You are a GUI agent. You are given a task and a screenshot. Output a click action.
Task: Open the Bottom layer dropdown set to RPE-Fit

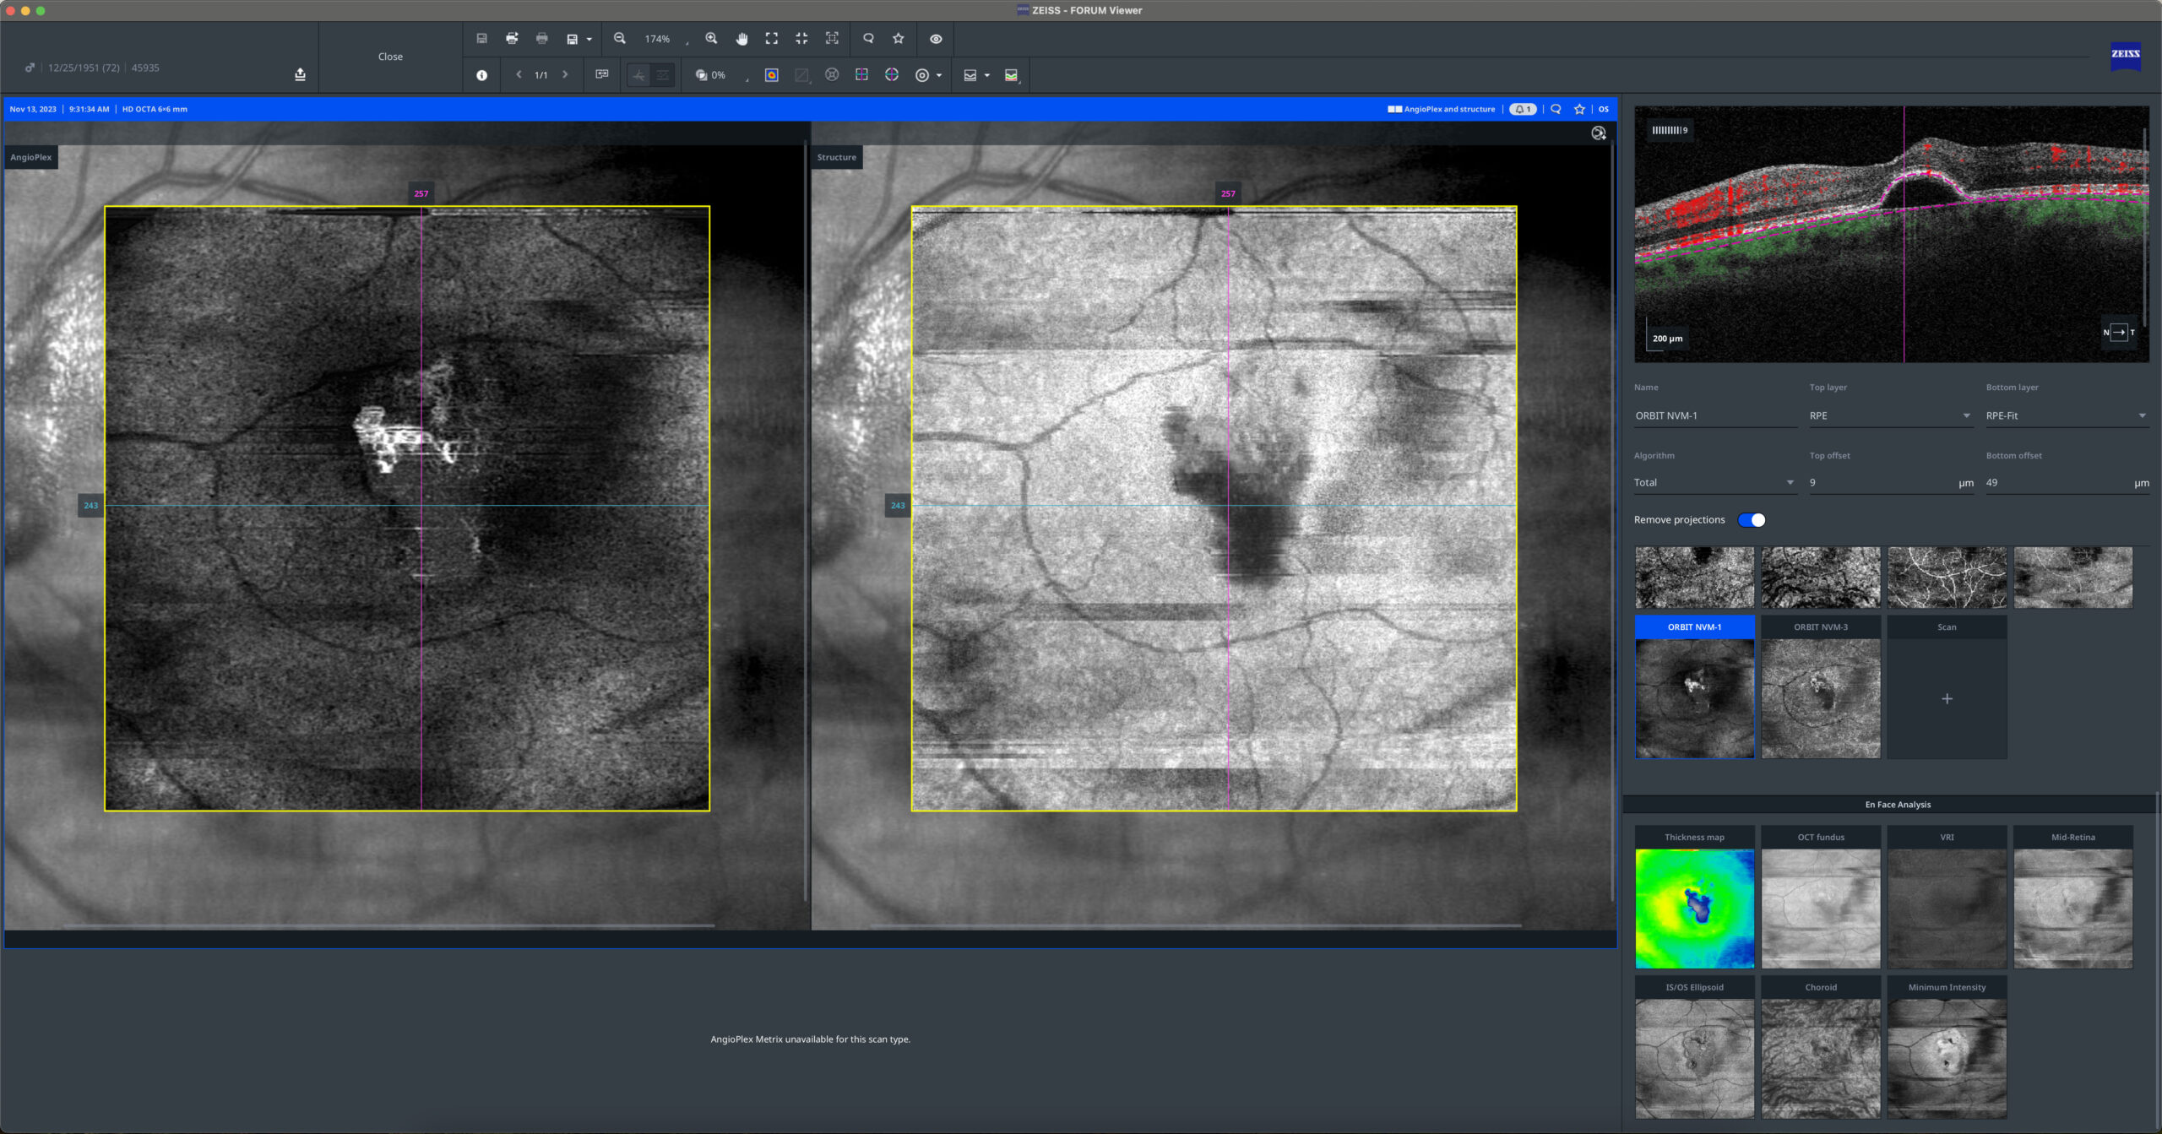(2067, 415)
